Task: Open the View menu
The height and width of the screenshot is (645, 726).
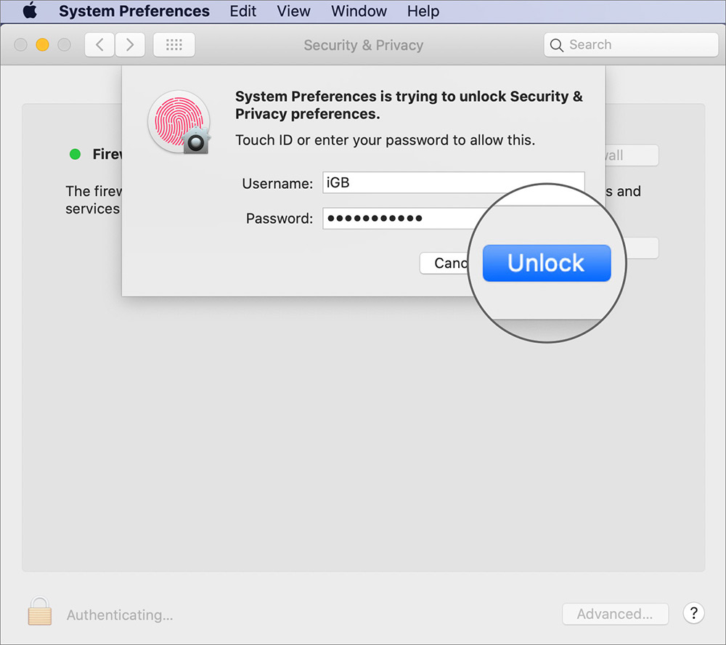Action: tap(293, 11)
